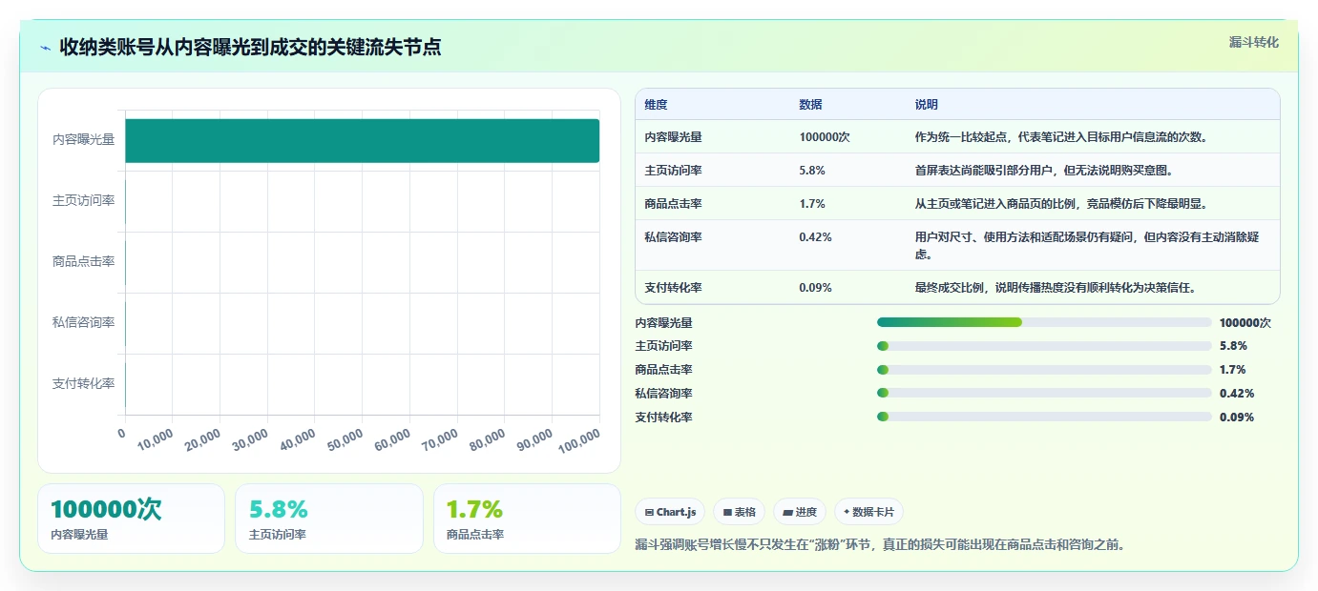The image size is (1318, 591).
Task: Click the 主页访问率 progress bar showing 5.8%
Action: coord(1044,346)
